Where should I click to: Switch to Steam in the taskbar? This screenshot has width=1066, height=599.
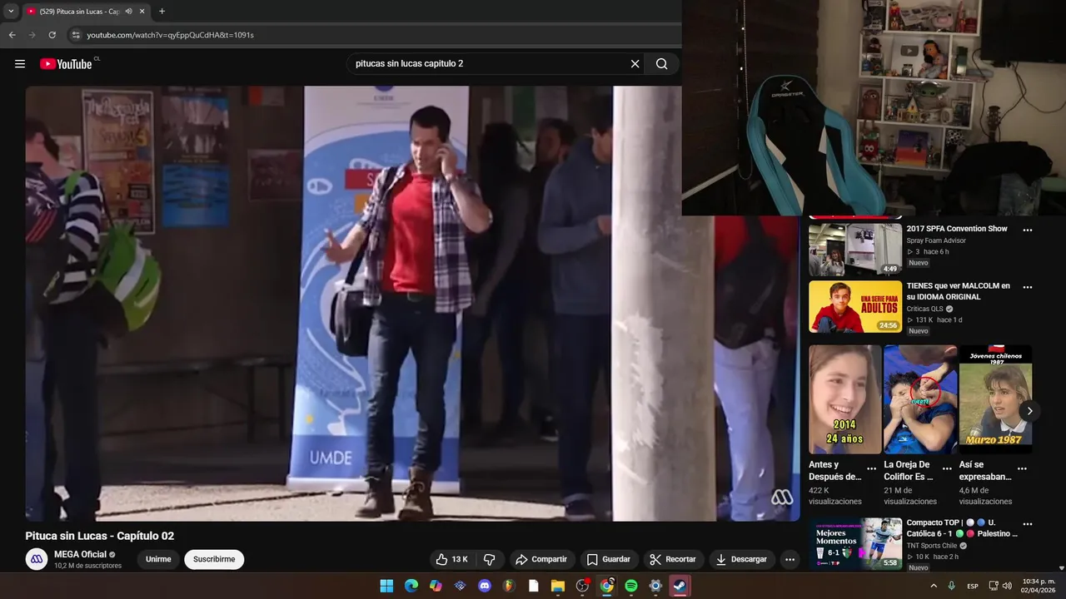pyautogui.click(x=680, y=586)
